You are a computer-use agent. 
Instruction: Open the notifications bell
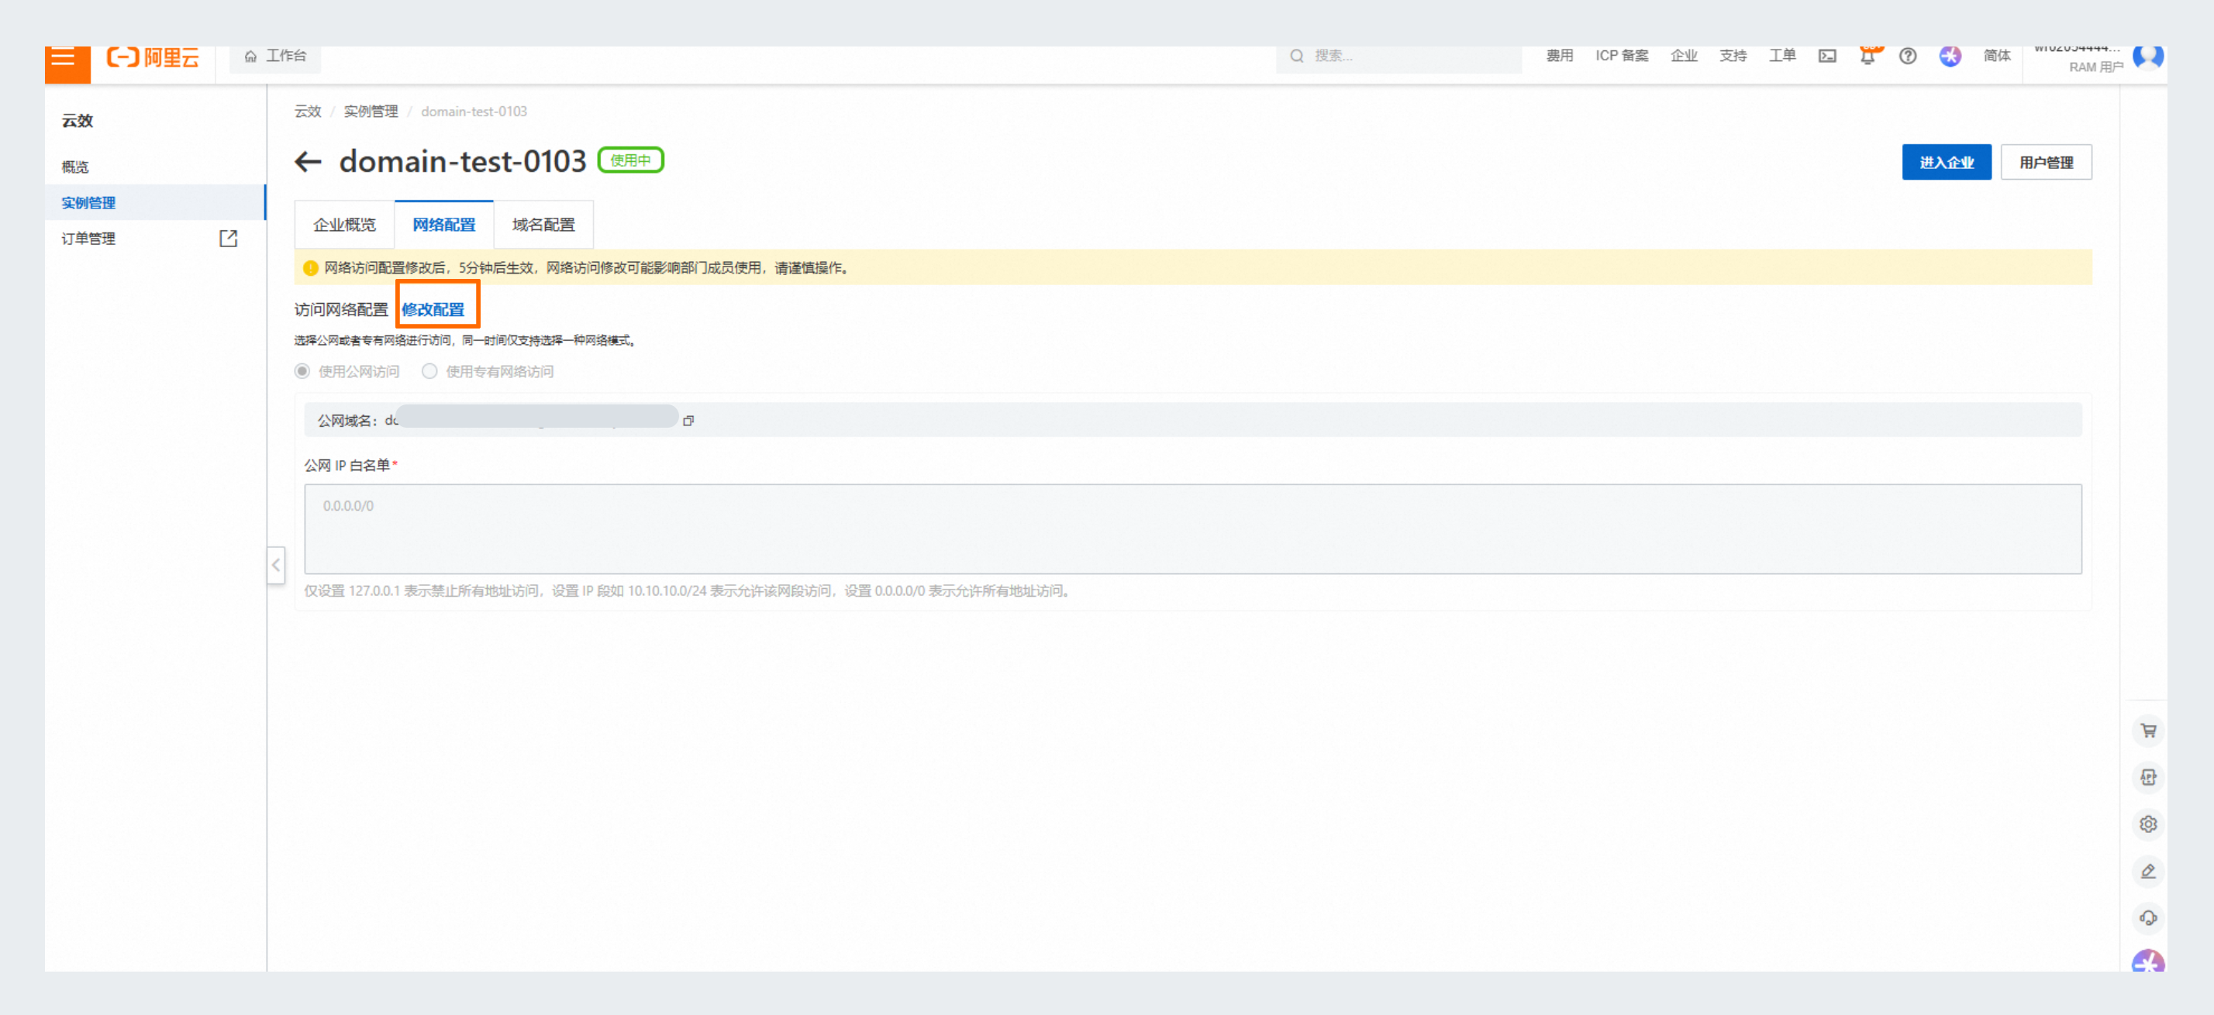1867,56
